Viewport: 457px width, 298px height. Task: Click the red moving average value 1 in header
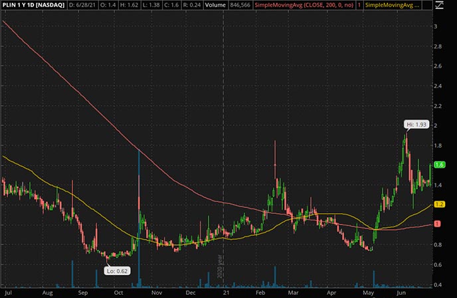tap(359, 5)
